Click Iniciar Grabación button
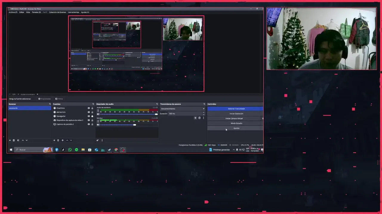This screenshot has height=214, width=382. [235, 114]
